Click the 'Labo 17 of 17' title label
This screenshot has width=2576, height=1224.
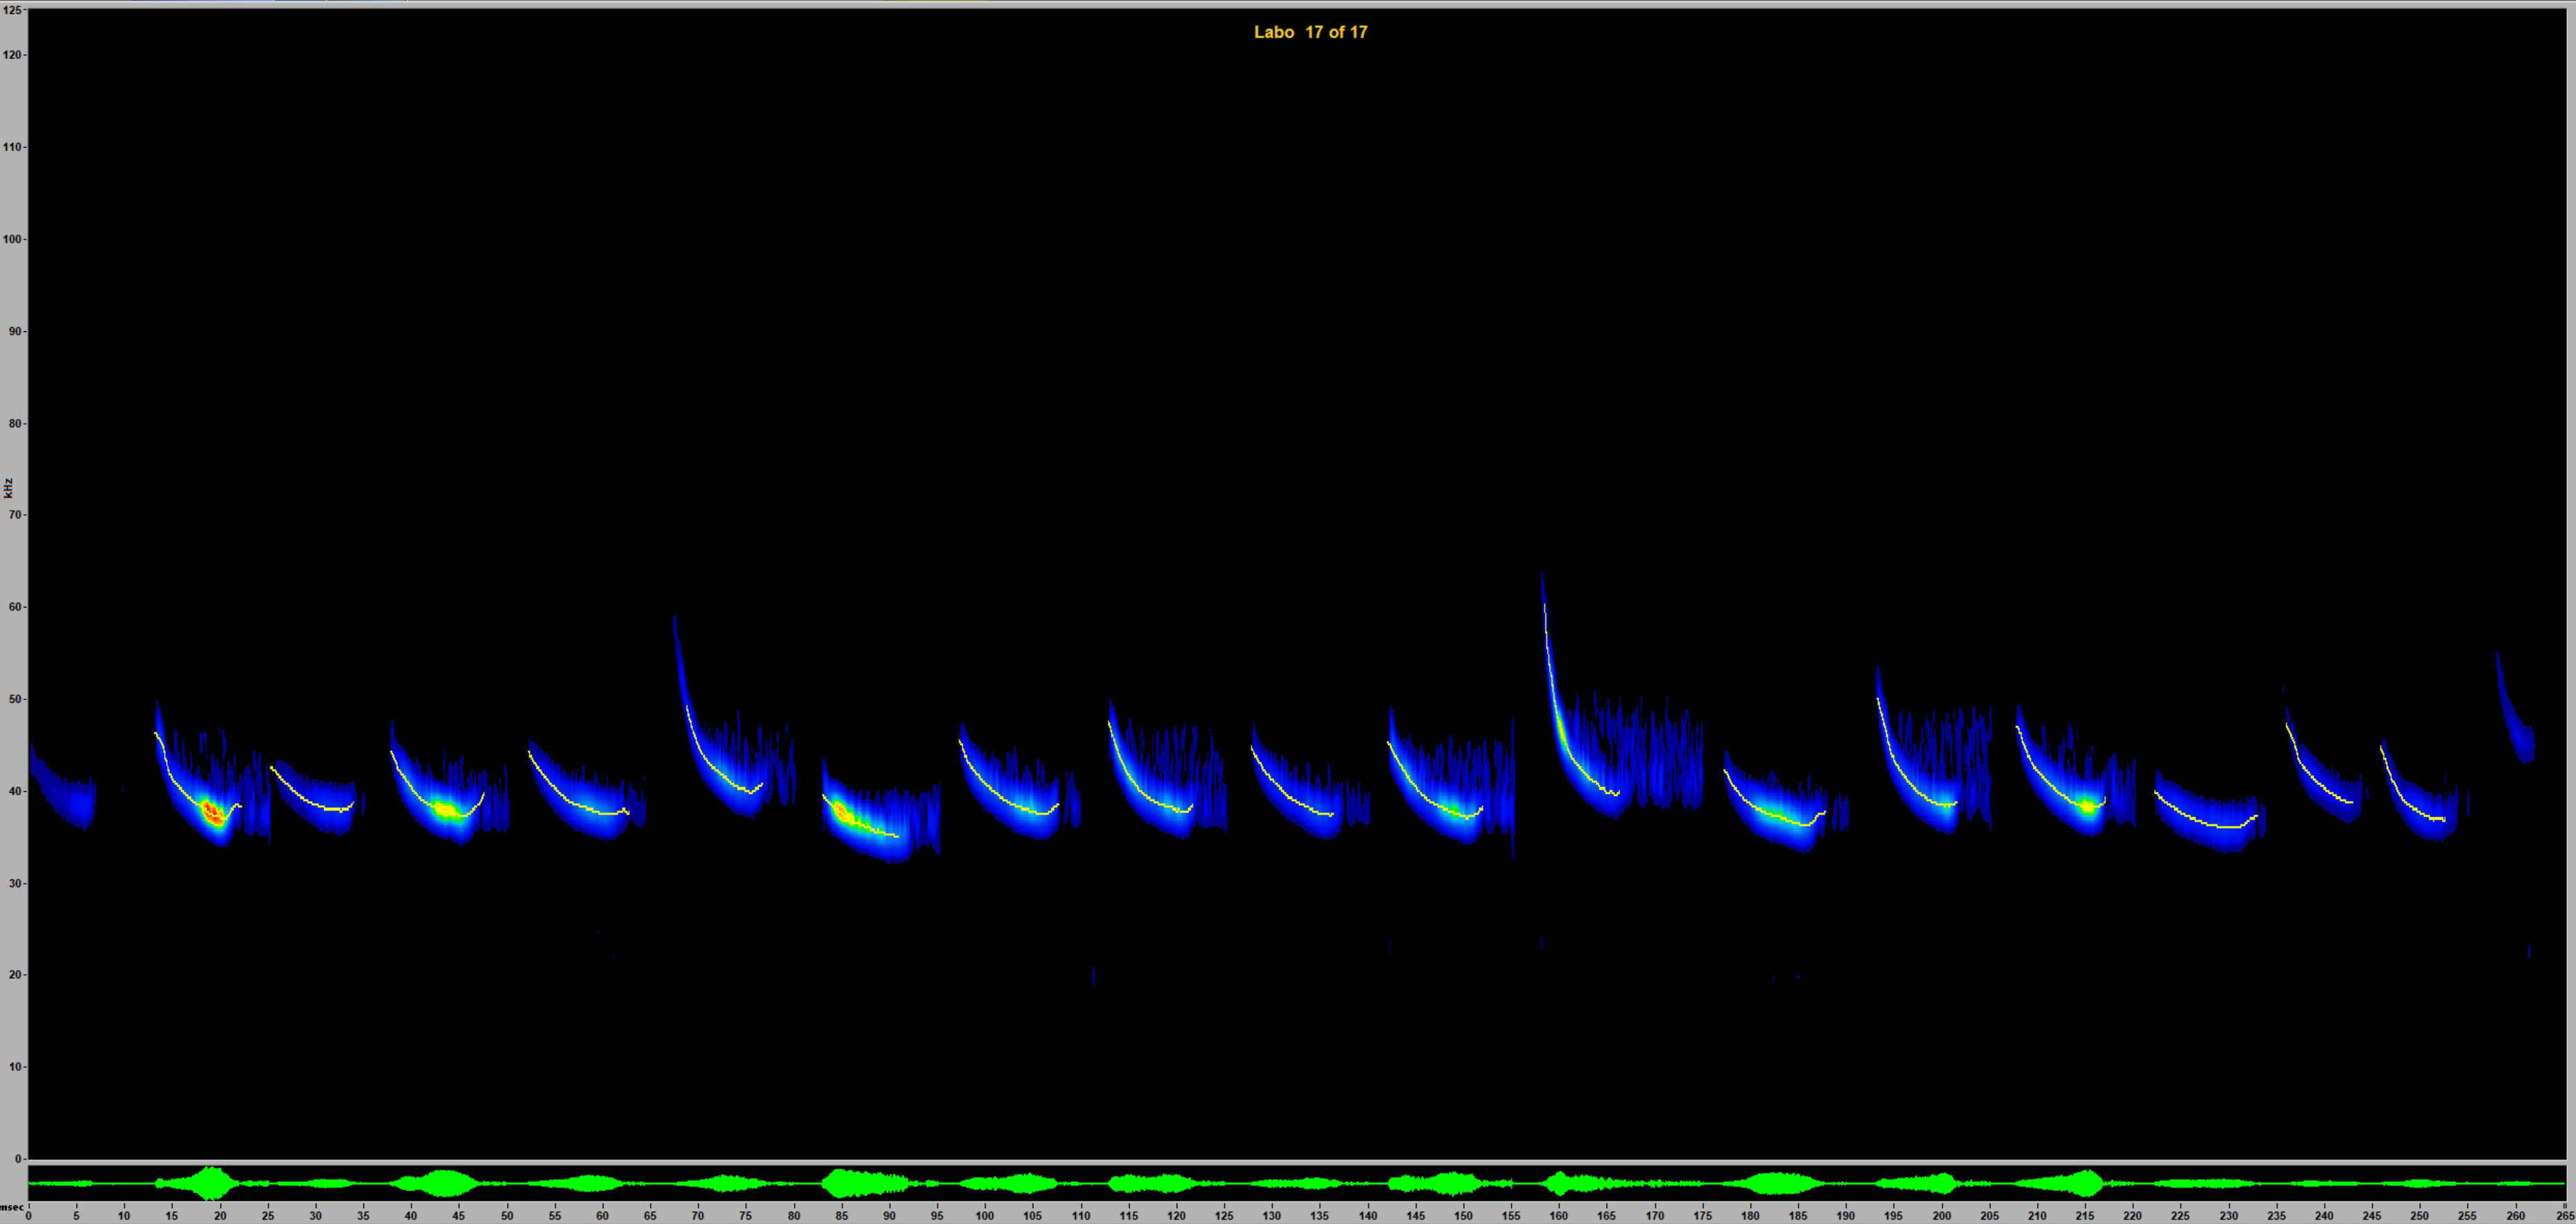tap(1310, 32)
